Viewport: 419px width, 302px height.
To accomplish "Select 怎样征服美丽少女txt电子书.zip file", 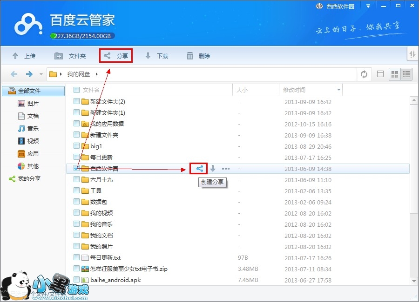I will coord(129,269).
